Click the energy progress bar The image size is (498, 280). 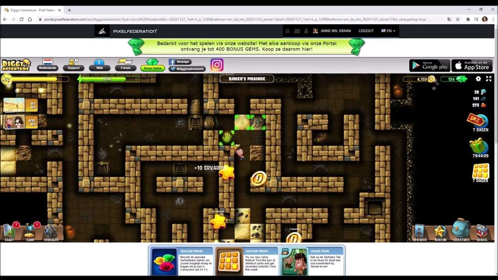(108, 79)
